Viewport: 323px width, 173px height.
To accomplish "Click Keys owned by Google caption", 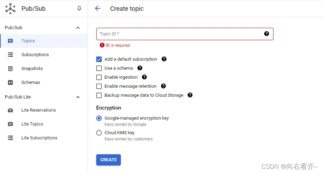I will pyautogui.click(x=125, y=124).
